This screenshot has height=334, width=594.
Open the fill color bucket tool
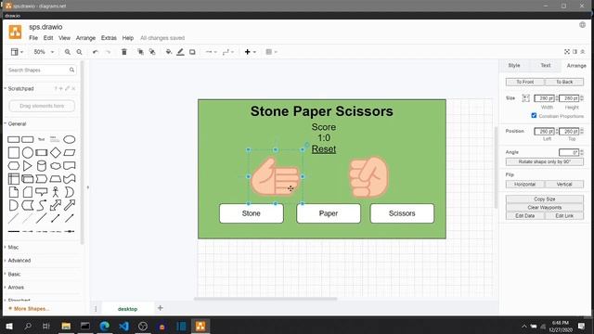(x=169, y=52)
